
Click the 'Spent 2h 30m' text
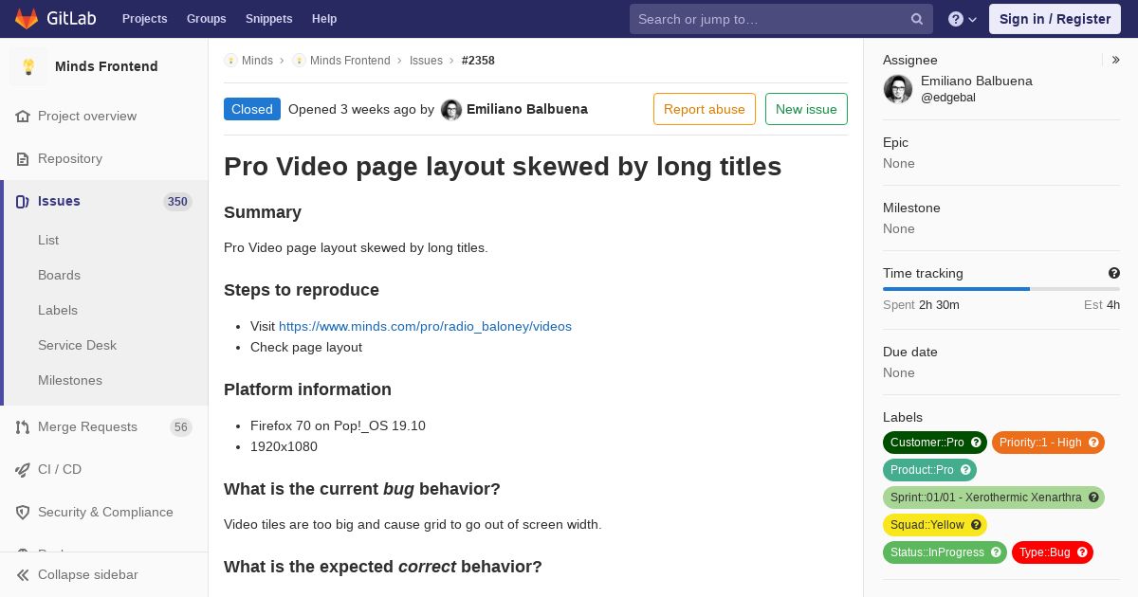coord(921,305)
